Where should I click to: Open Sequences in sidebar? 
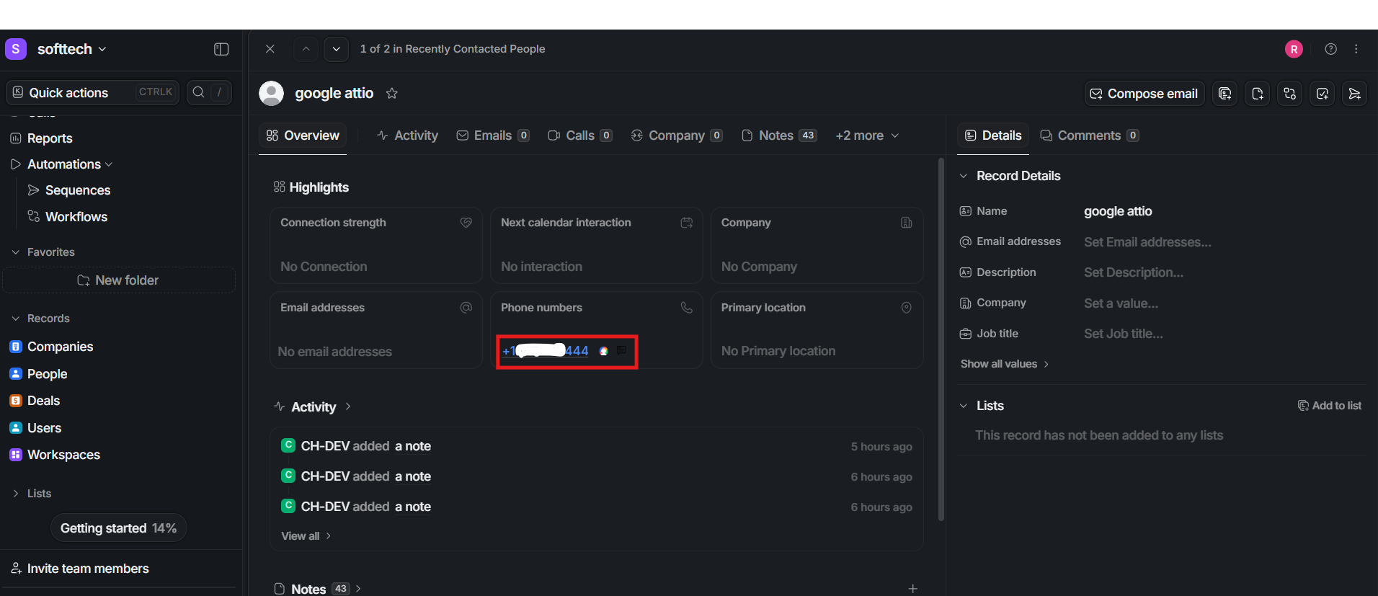78,190
